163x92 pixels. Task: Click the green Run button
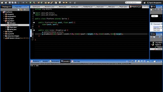click(30, 3)
